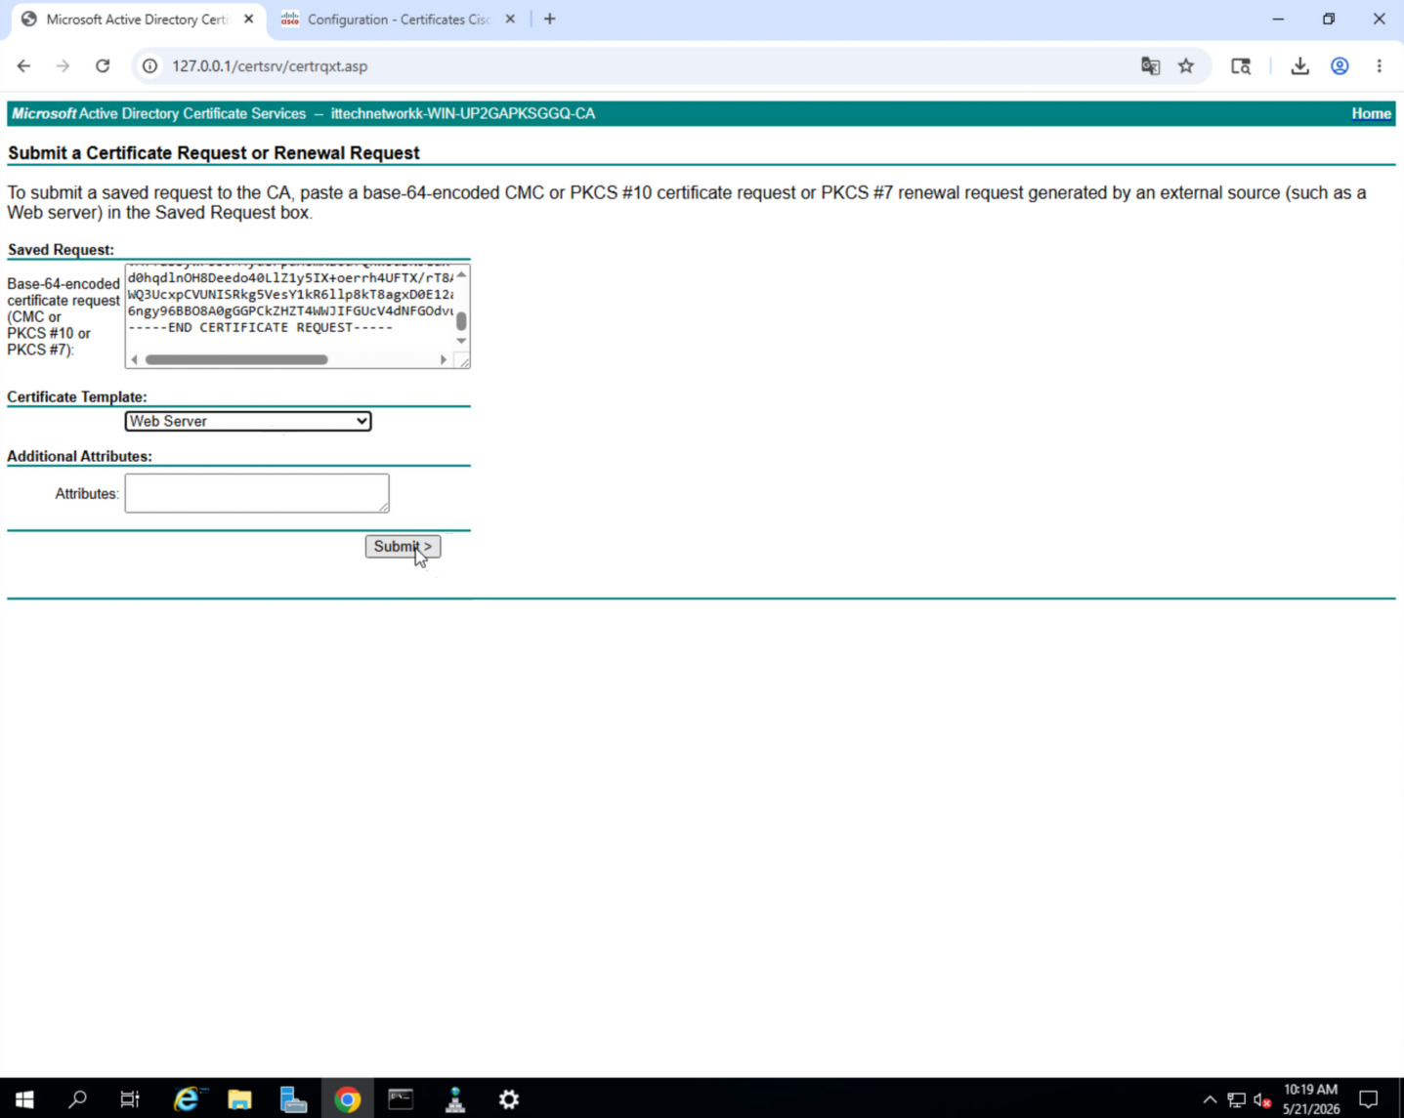The width and height of the screenshot is (1404, 1118).
Task: Open Task View on the taskbar
Action: [x=130, y=1099]
